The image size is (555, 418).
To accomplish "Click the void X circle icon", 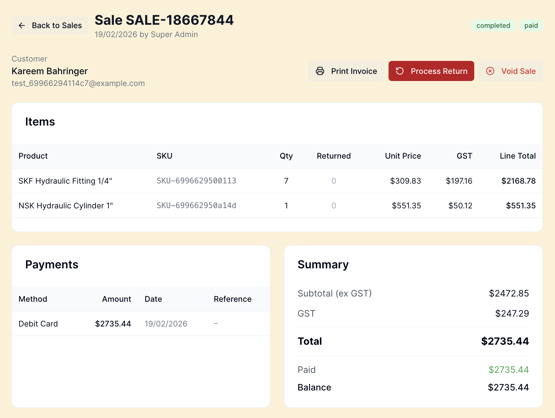I will [x=490, y=71].
